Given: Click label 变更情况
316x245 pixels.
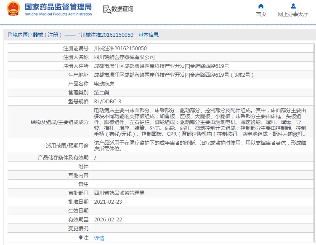Looking at the screenshot, I should (78, 229).
